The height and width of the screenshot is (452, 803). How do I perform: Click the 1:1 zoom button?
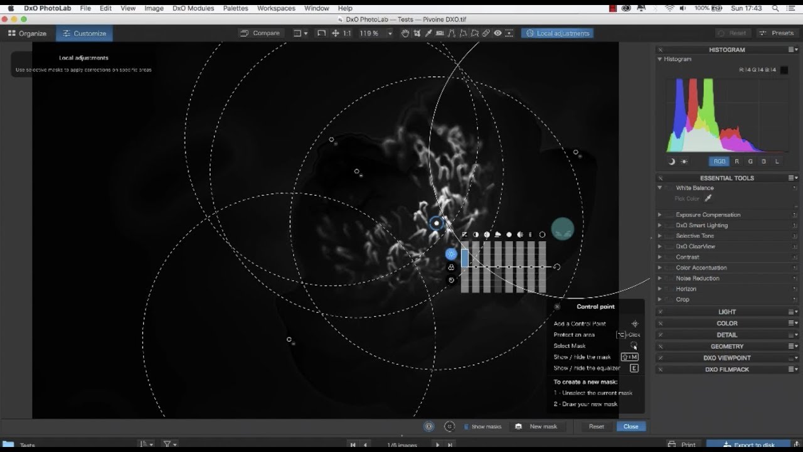(x=347, y=33)
